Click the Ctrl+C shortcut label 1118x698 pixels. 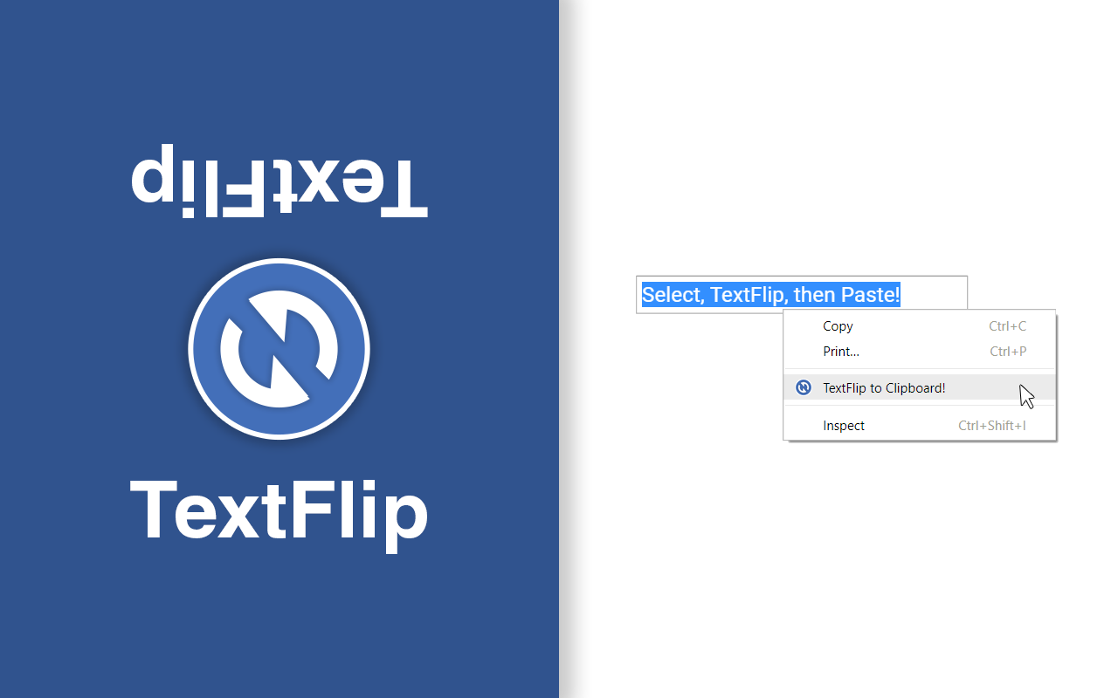[x=1008, y=326]
